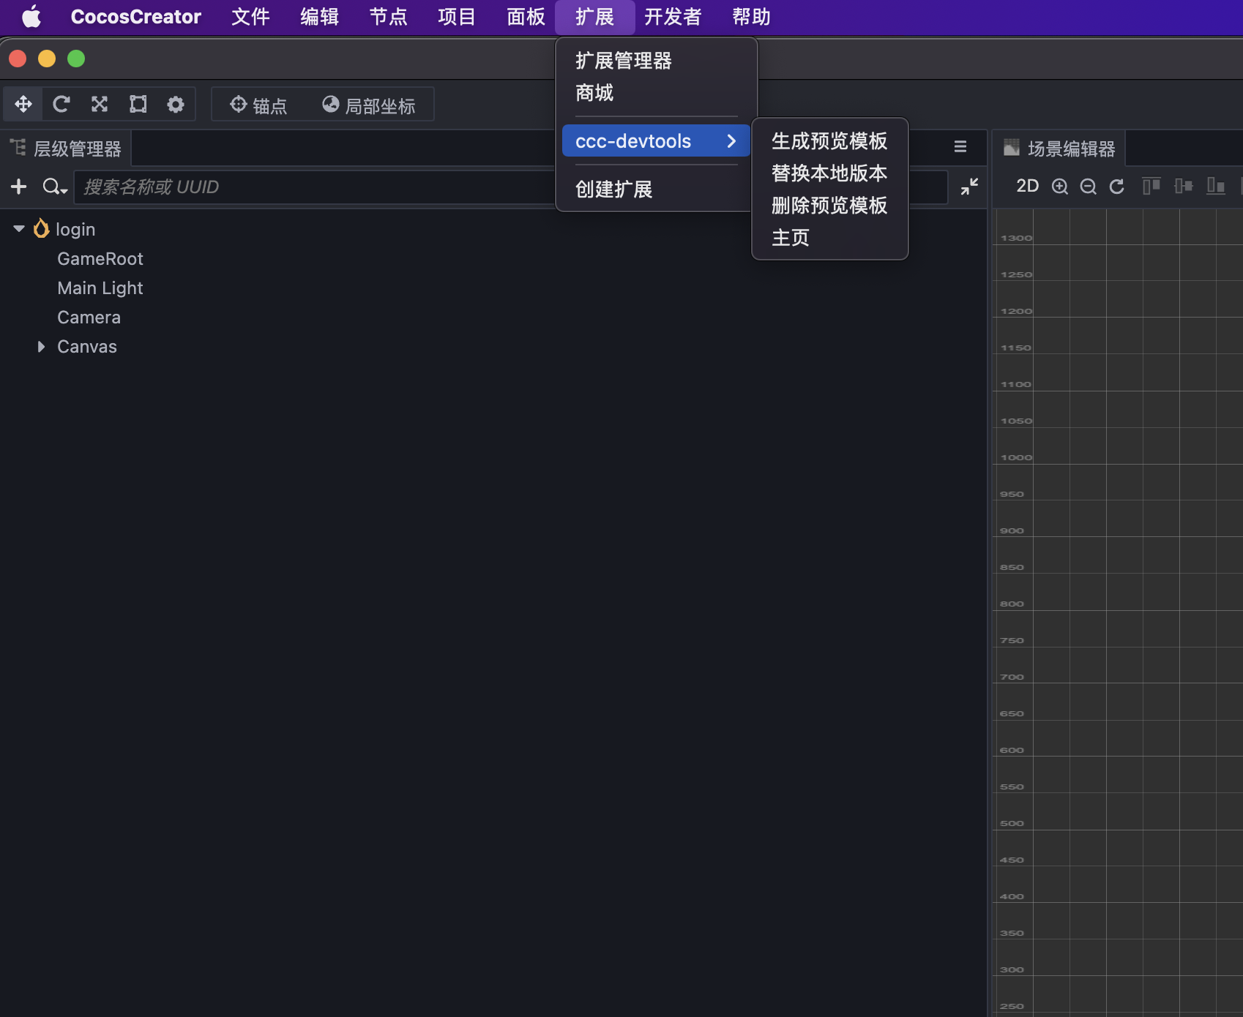Image resolution: width=1243 pixels, height=1017 pixels.
Task: Select the Move transform tool
Action: click(x=23, y=104)
